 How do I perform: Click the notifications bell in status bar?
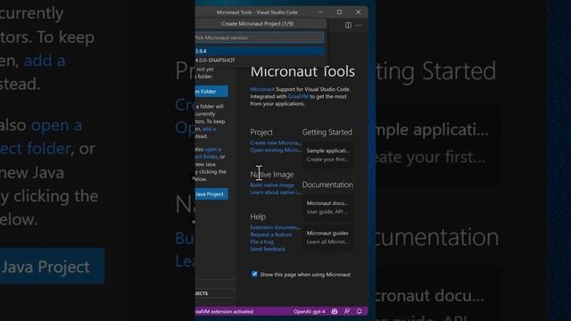click(x=359, y=311)
